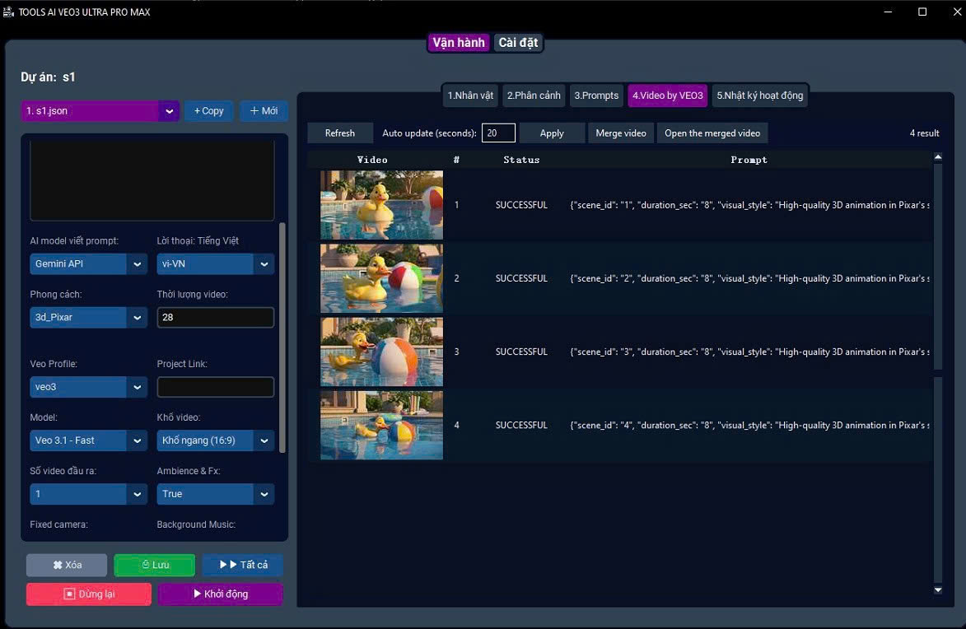Start processing with the Khởi động button

(220, 594)
